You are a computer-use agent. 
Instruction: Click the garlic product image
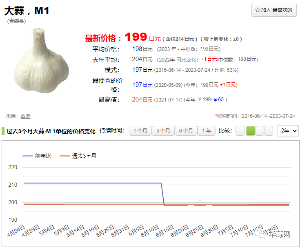point(41,61)
